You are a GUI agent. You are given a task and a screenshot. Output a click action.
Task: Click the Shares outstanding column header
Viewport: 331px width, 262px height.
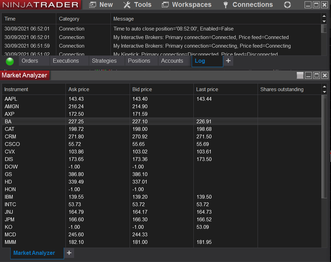click(x=289, y=89)
